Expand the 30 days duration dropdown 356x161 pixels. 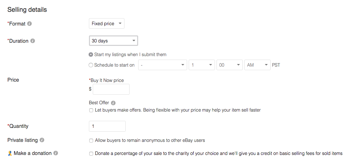pyautogui.click(x=113, y=41)
